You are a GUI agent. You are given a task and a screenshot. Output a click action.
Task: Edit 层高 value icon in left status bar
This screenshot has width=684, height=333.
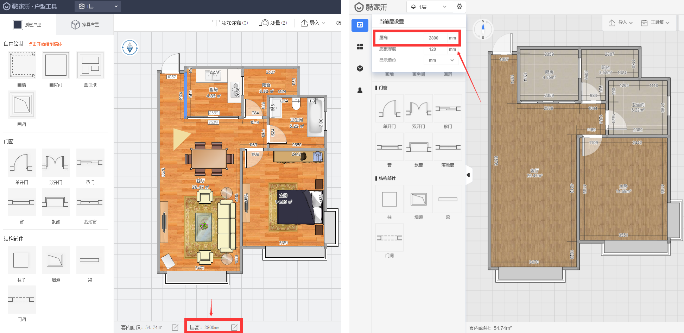(x=234, y=327)
